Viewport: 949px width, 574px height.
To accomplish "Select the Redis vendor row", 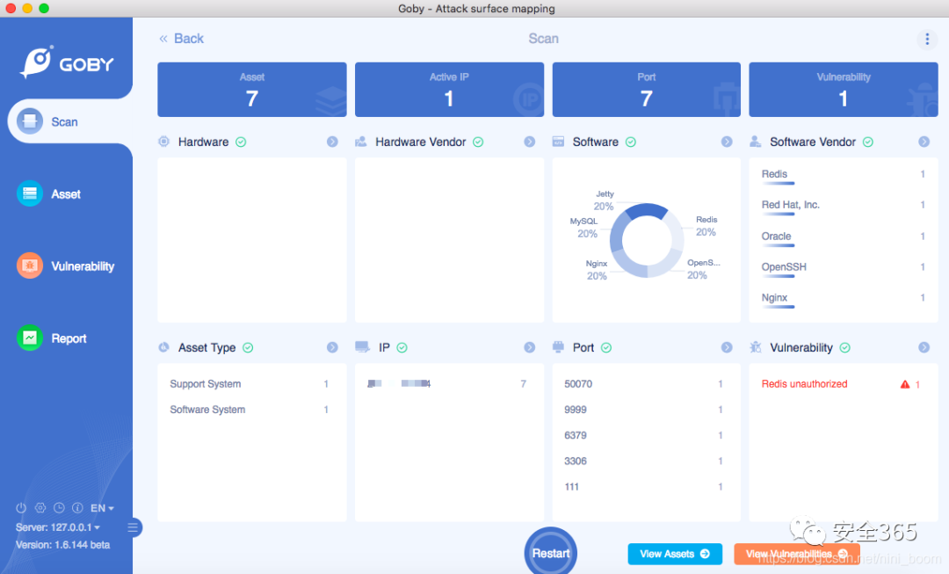I will pos(843,174).
